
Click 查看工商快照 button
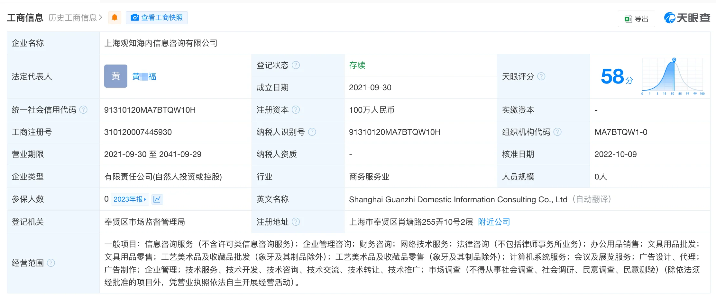point(157,18)
